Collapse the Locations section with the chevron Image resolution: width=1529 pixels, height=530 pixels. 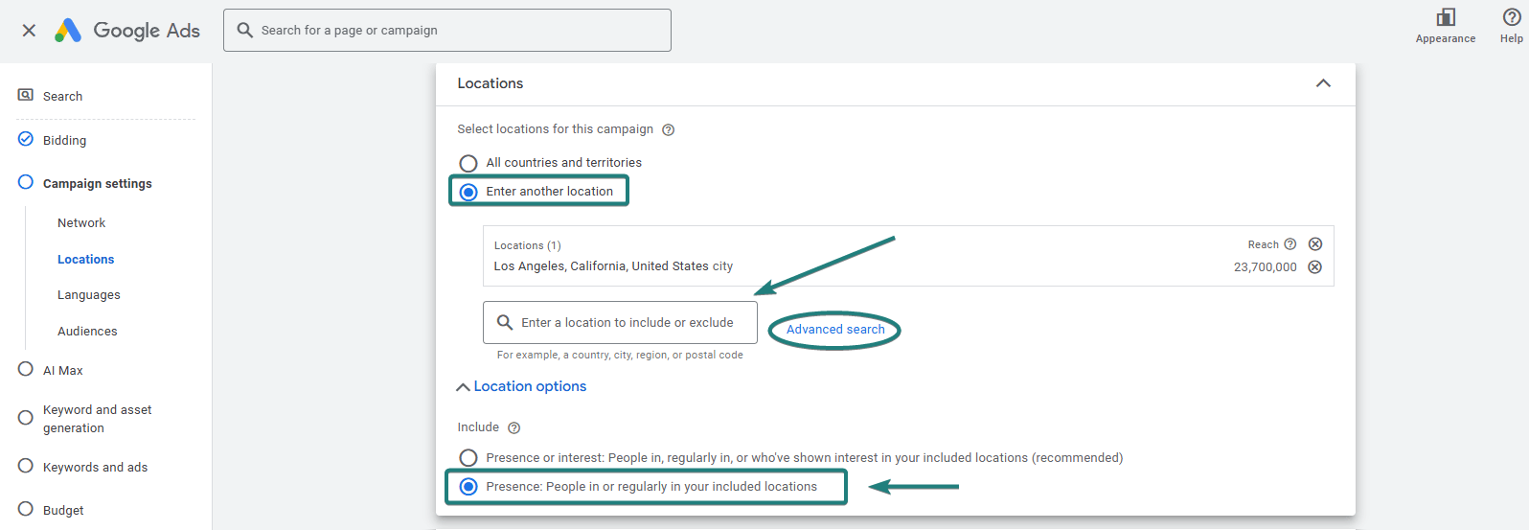click(1323, 83)
